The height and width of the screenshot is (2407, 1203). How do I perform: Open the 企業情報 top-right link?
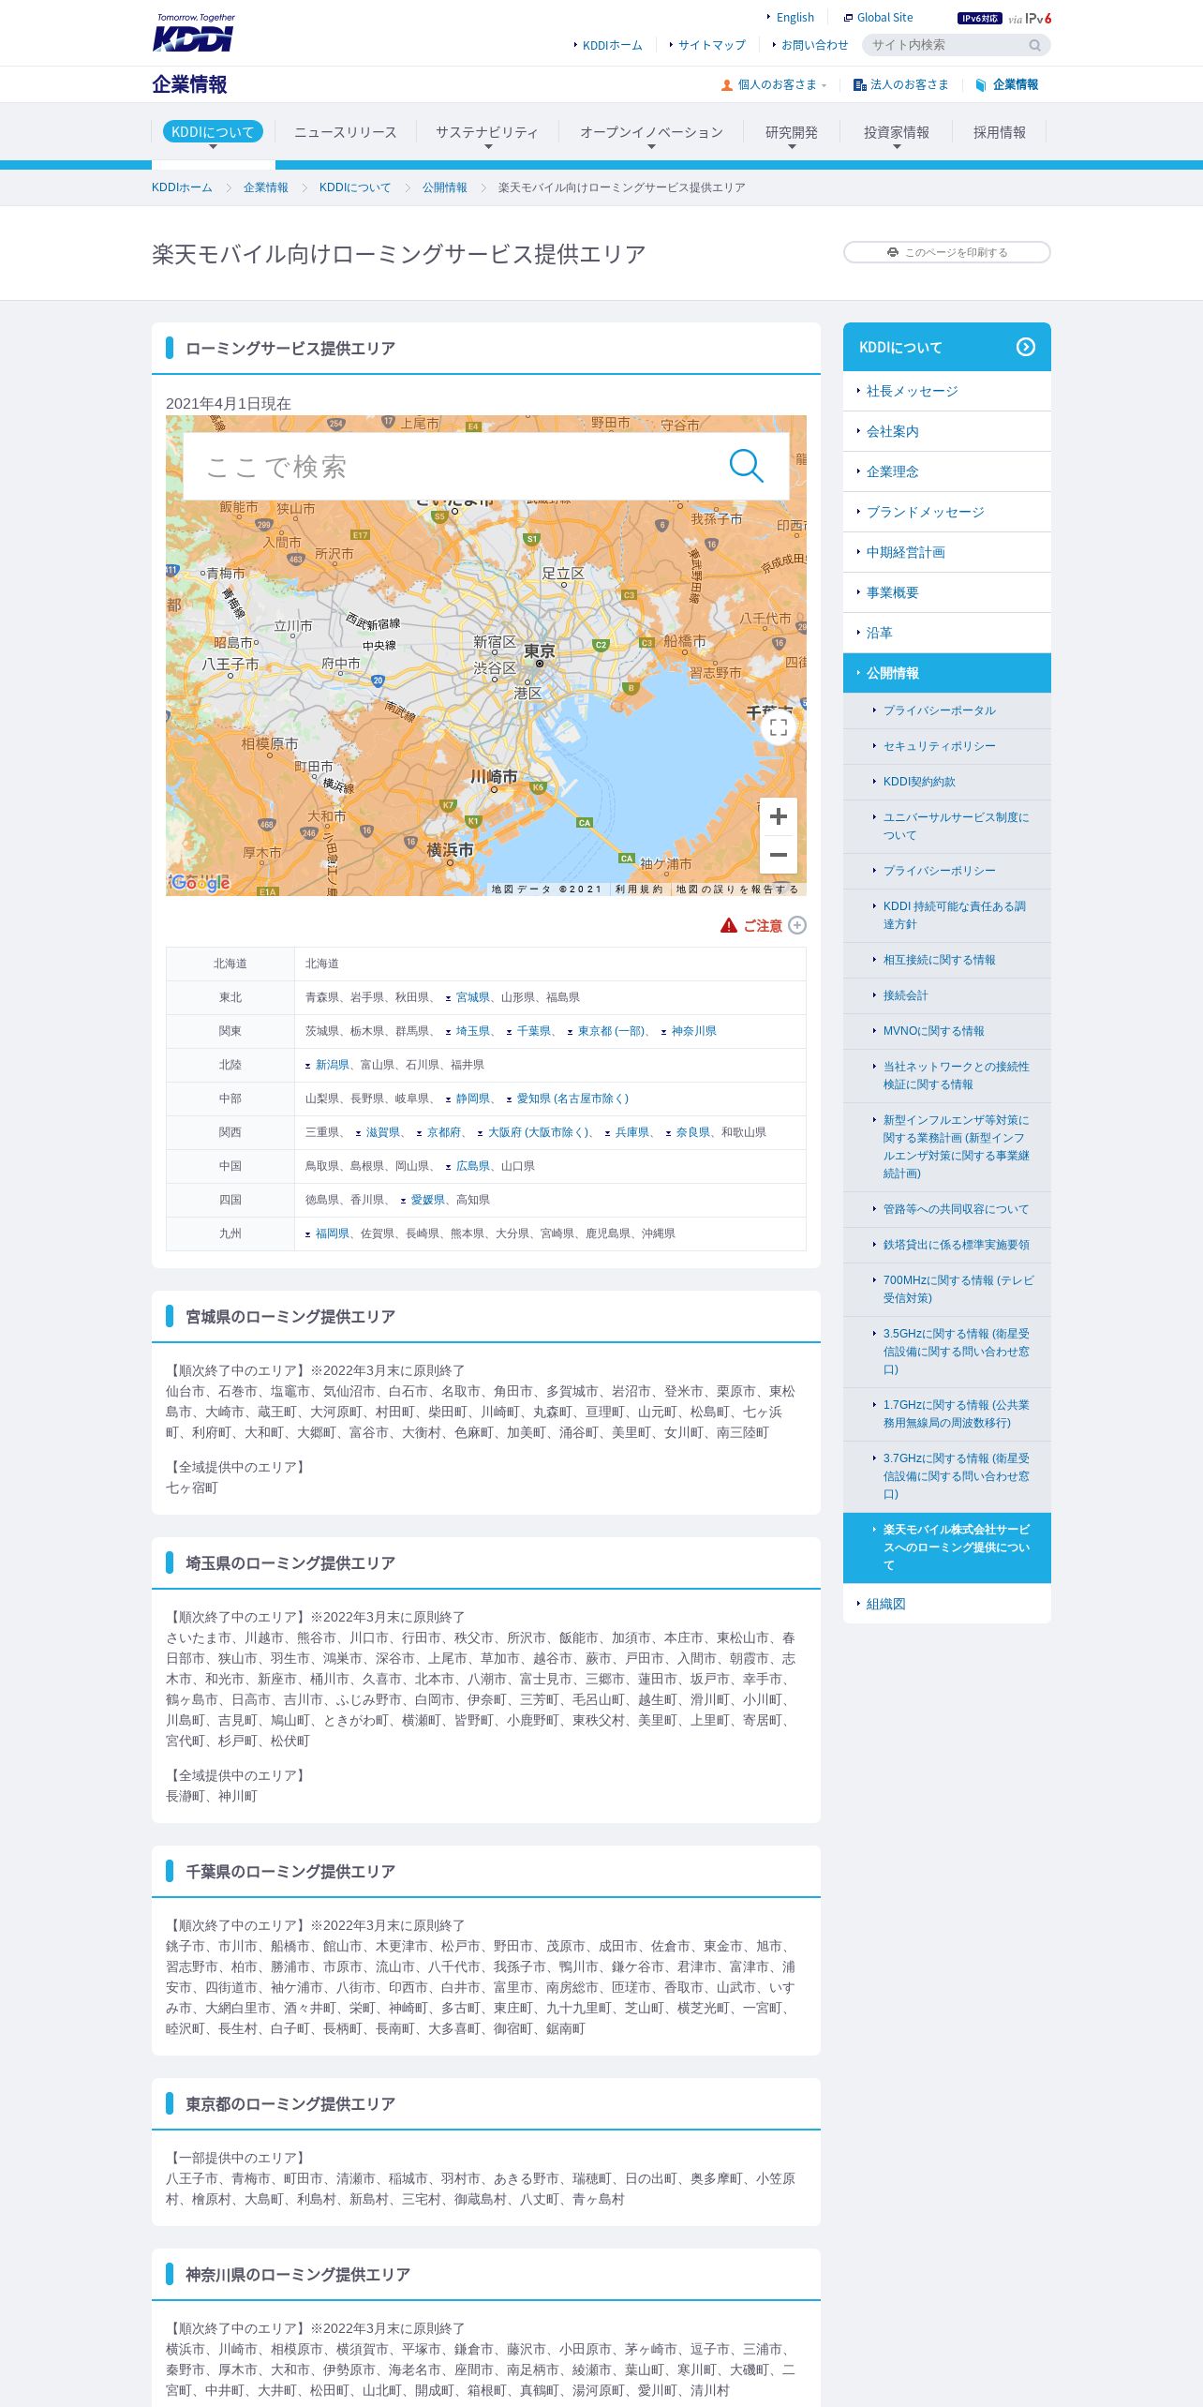1015,84
